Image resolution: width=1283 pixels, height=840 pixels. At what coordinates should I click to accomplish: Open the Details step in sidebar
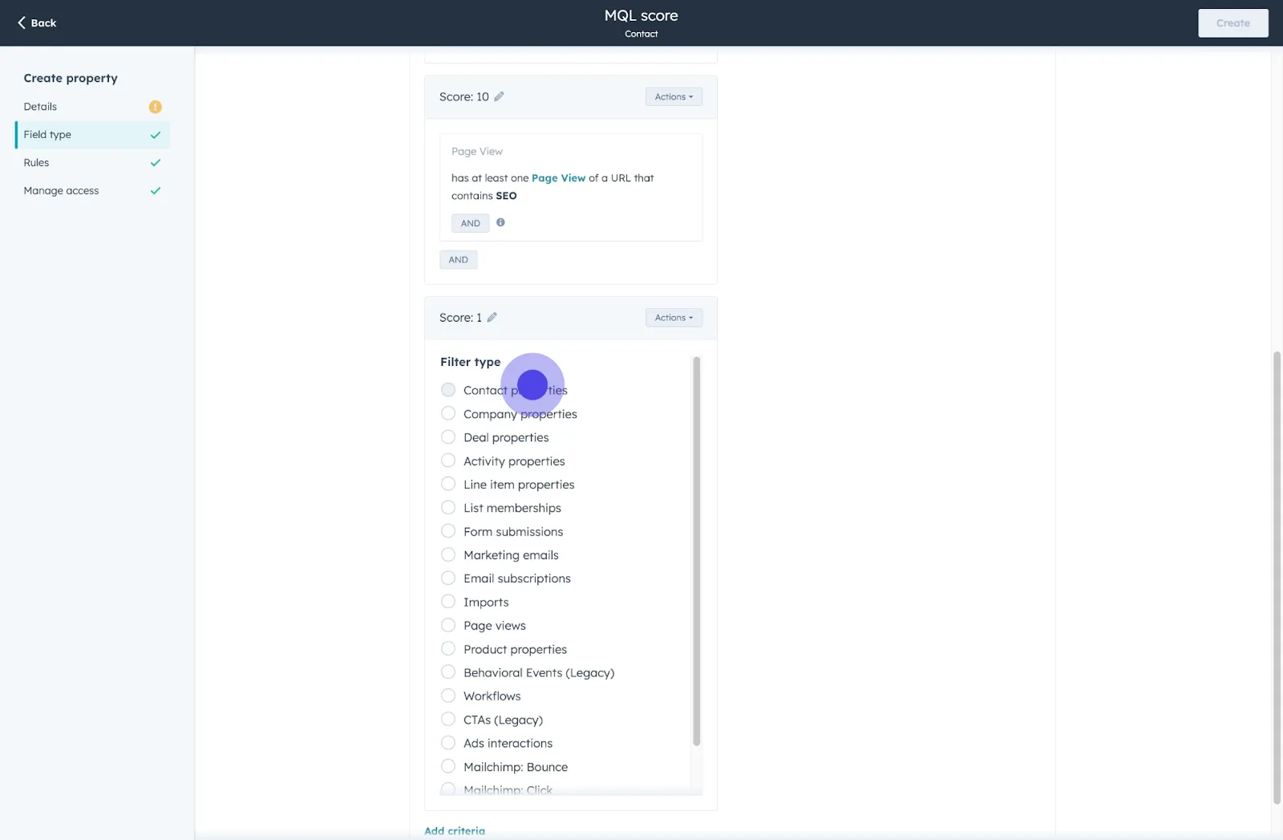click(92, 107)
